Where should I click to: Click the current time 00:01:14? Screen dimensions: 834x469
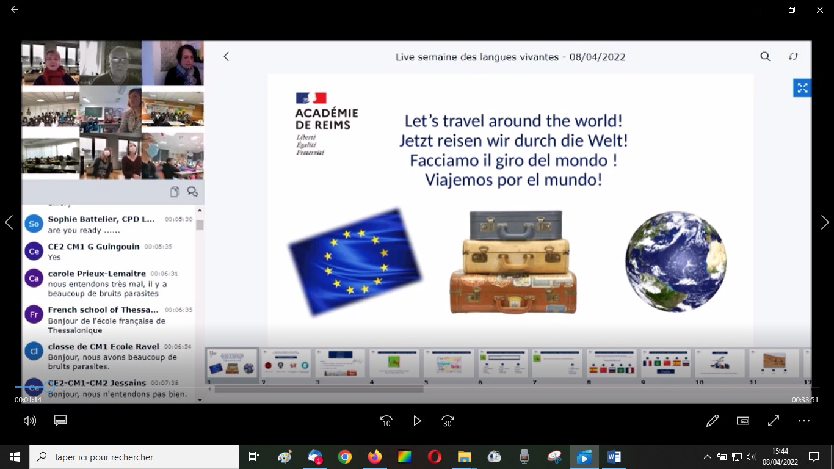28,400
